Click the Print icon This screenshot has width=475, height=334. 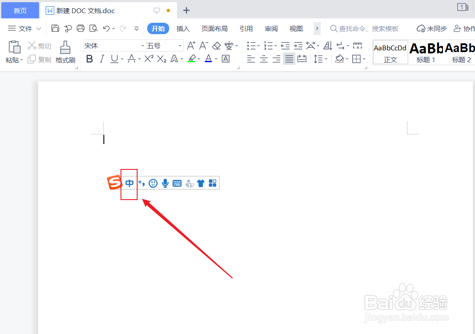point(81,28)
